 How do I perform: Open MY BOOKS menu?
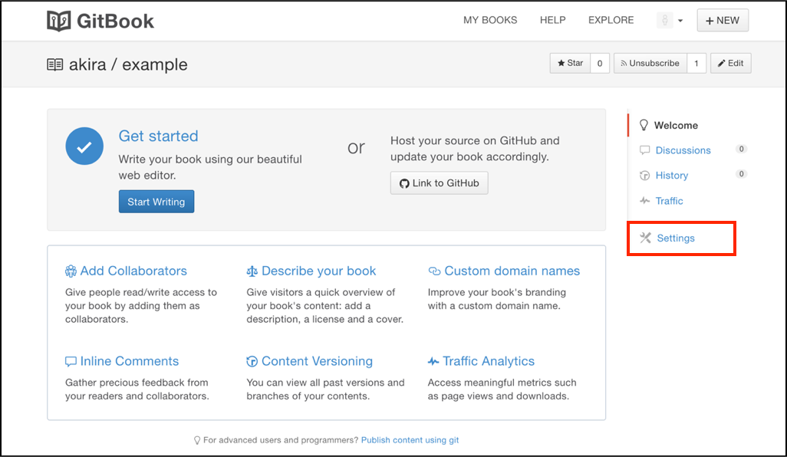pos(490,20)
